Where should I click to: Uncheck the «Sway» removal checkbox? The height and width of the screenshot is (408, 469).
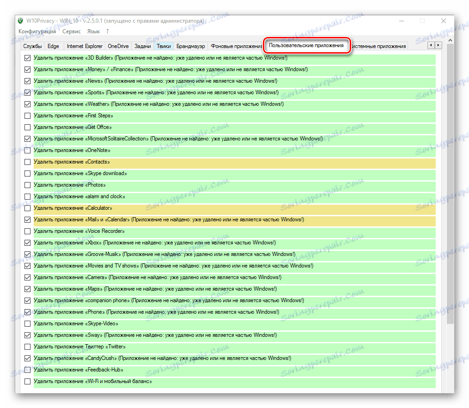(x=28, y=335)
